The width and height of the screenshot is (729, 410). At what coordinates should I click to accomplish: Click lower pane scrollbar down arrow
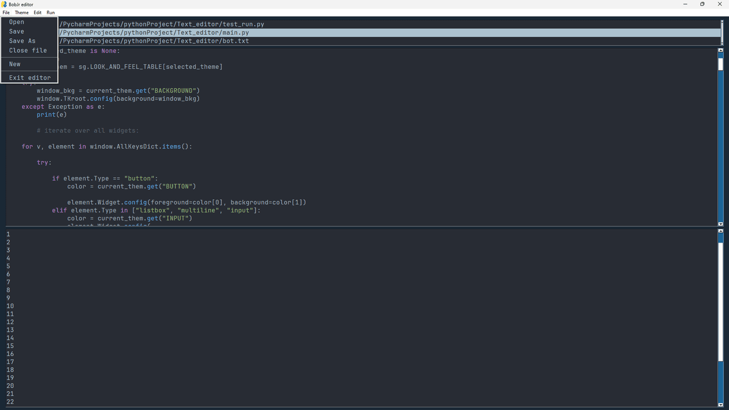point(720,405)
